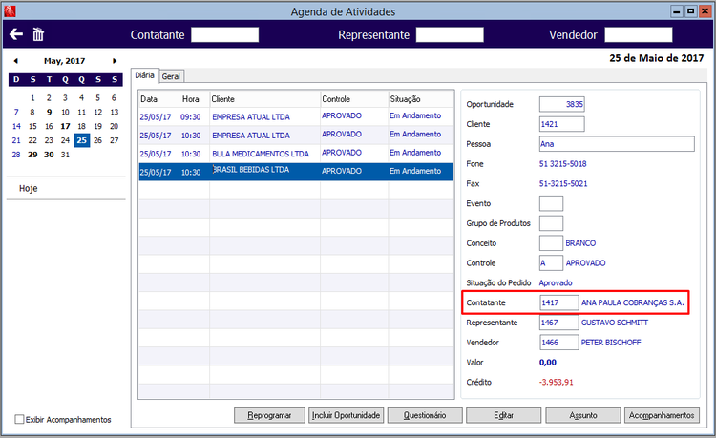The height and width of the screenshot is (438, 716).
Task: Click the Questionário button
Action: pyautogui.click(x=425, y=415)
